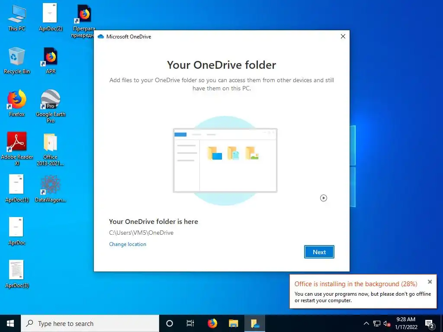Click the C:\Users\VM5\OneDrive path text
The width and height of the screenshot is (443, 332).
pos(141,233)
